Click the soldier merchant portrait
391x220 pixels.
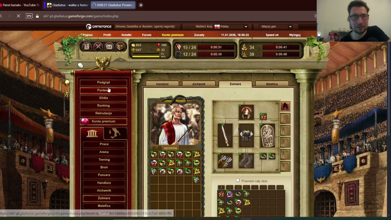point(176,123)
